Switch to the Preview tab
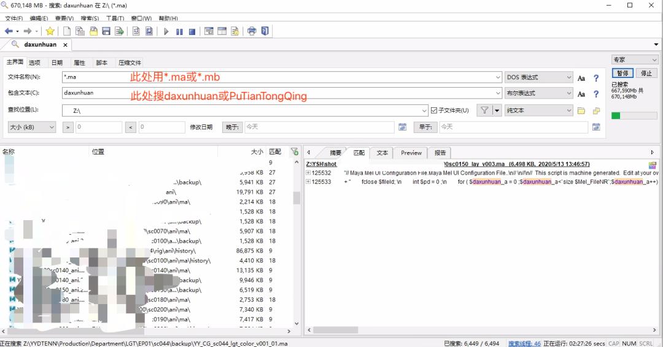The image size is (663, 347). [x=411, y=153]
